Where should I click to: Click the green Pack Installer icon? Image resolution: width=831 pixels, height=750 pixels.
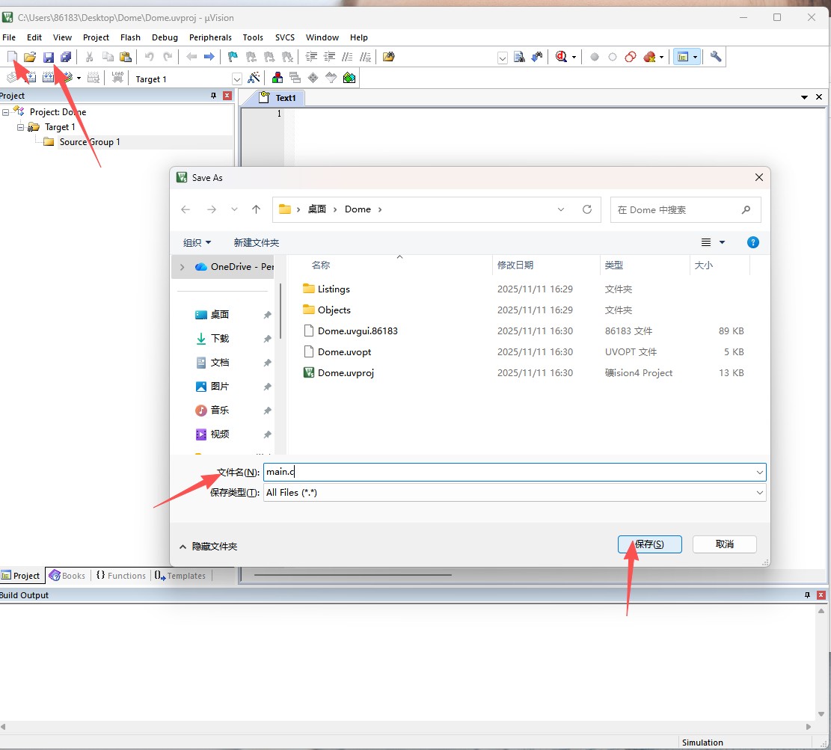(x=349, y=78)
